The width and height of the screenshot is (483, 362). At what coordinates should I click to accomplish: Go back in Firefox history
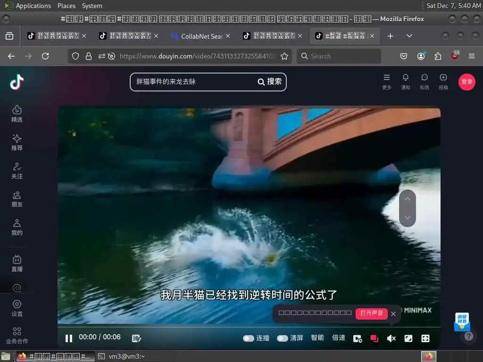point(11,57)
